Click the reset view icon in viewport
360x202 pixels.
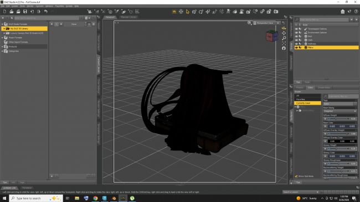[x=284, y=48]
